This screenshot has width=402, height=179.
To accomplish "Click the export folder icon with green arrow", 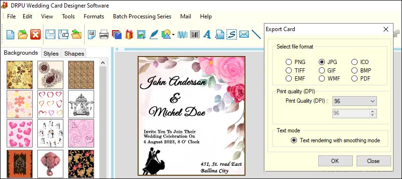I will [77, 34].
